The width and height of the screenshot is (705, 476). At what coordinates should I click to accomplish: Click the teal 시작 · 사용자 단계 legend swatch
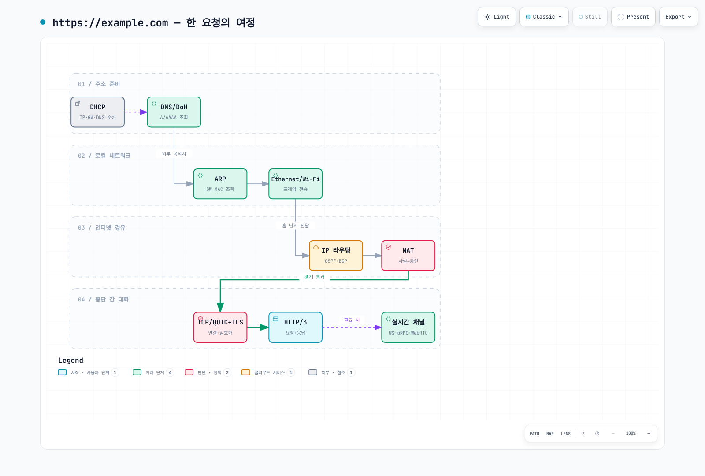[x=62, y=372]
